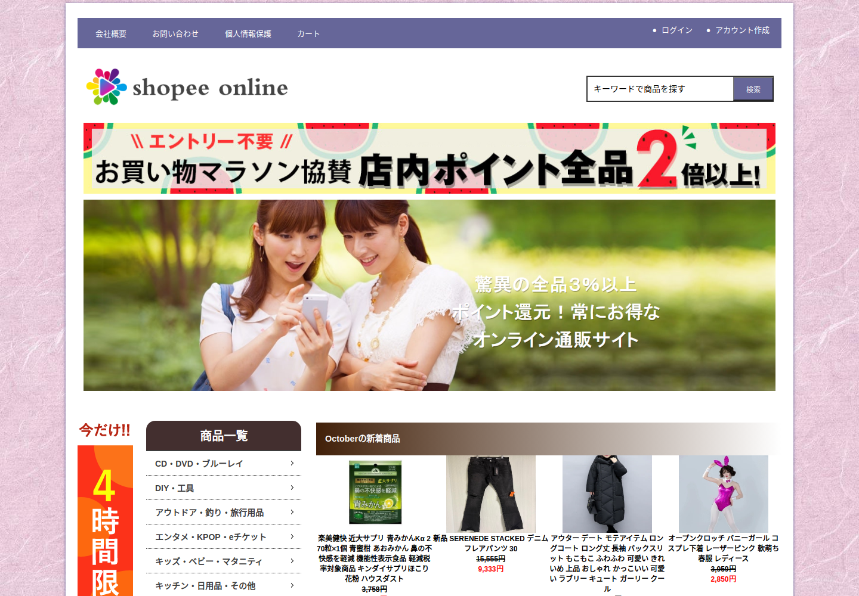The image size is (859, 596).
Task: Open the お問い合わせ menu item
Action: tap(175, 34)
